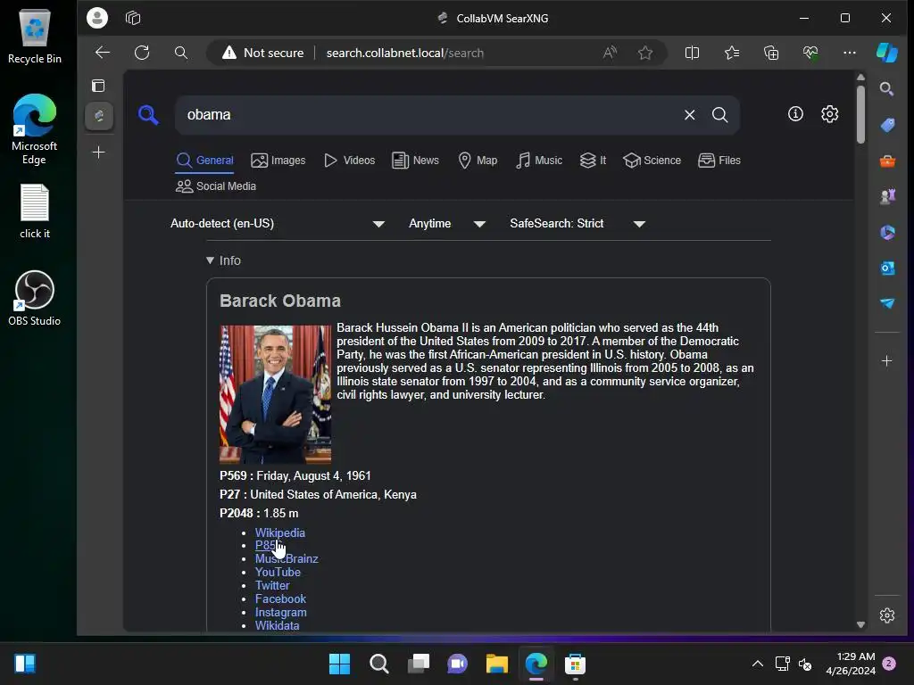This screenshot has height=685, width=914.
Task: Switch to the News tab
Action: [415, 161]
